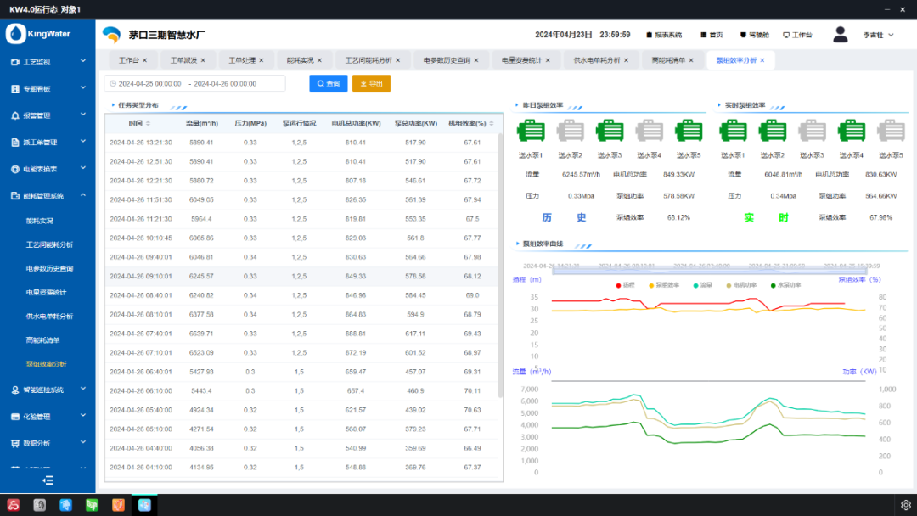917x516 pixels.
Task: Go to 首页 in the top navigation
Action: [x=712, y=35]
